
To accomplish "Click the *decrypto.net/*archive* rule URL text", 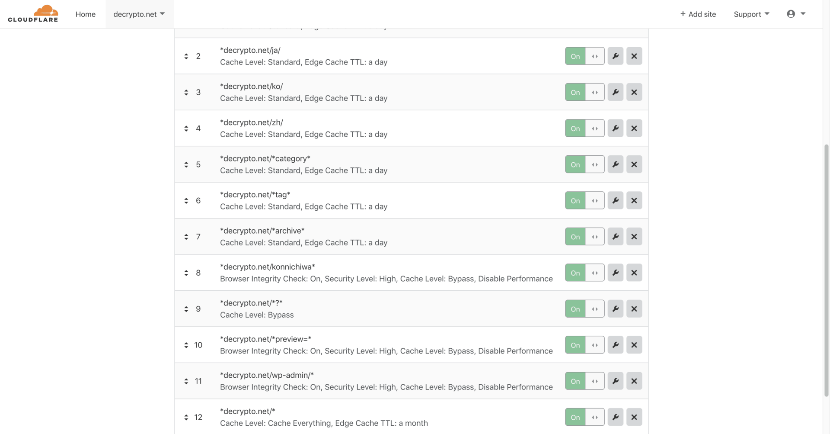I will click(262, 231).
